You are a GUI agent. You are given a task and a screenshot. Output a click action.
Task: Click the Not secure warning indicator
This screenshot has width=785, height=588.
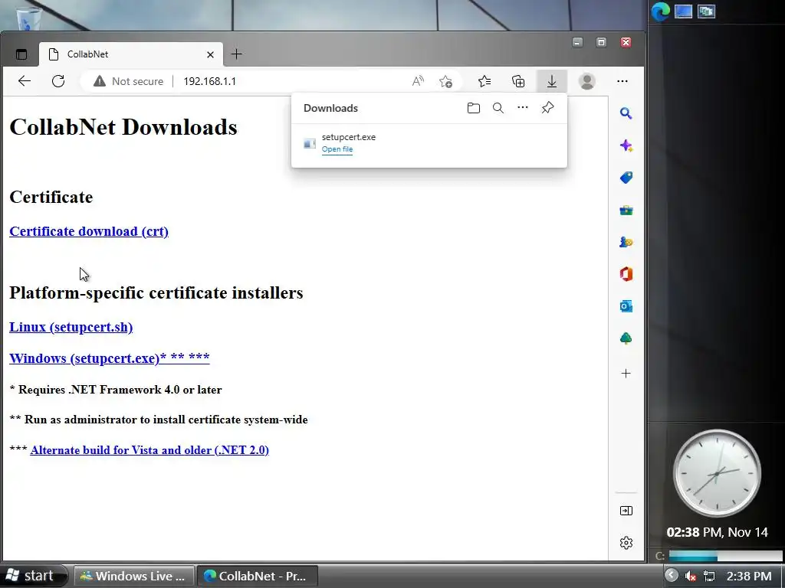(x=129, y=81)
